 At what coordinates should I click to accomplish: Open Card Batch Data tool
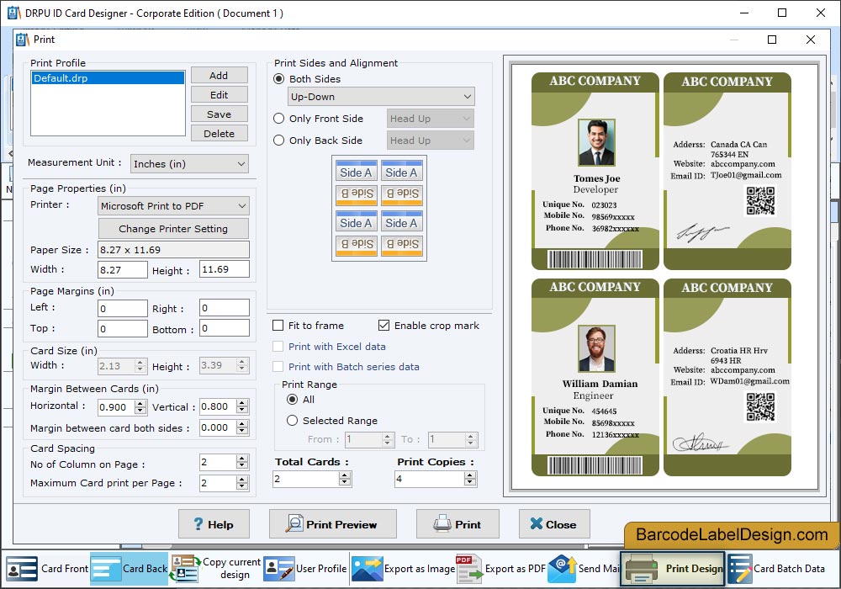[776, 569]
